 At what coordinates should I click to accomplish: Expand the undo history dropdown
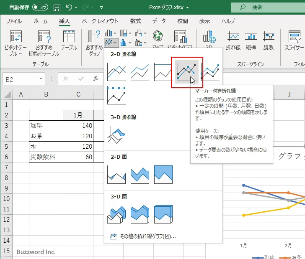[x=76, y=8]
